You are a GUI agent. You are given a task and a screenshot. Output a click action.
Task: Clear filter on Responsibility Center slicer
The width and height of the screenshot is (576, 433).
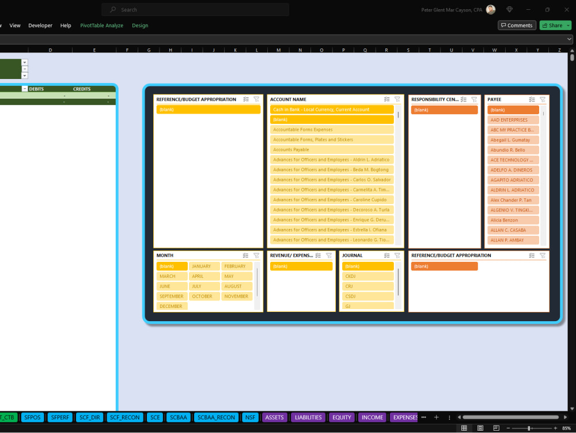(474, 99)
